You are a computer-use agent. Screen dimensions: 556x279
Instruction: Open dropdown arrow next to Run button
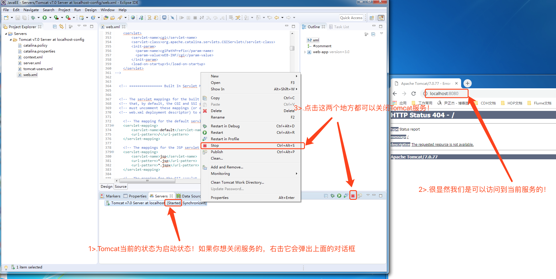[x=50, y=18]
